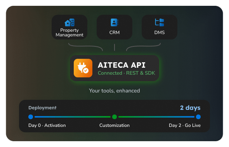Click the "AITECA API" heading

point(121,65)
